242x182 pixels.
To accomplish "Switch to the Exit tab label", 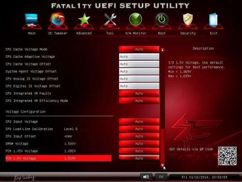I will click(213, 33).
